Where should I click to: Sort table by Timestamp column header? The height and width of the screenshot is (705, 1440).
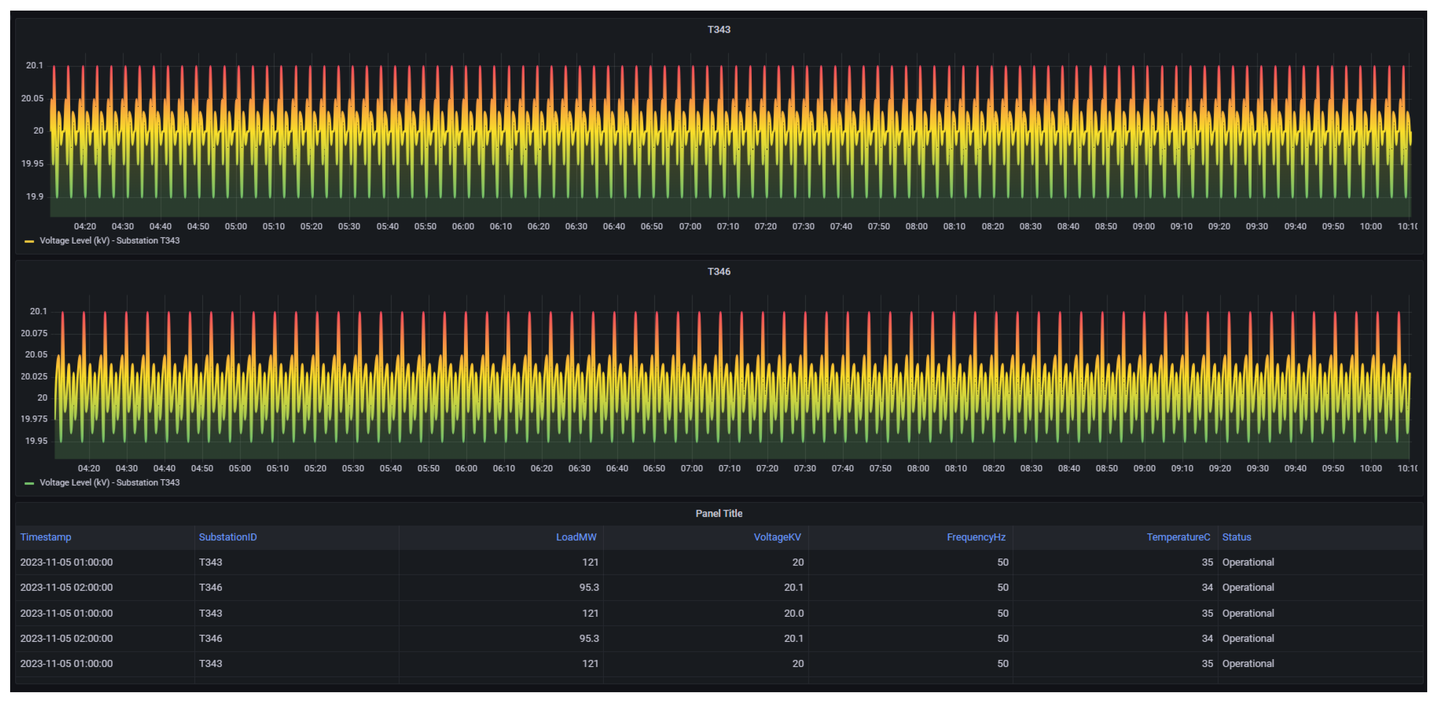coord(46,537)
